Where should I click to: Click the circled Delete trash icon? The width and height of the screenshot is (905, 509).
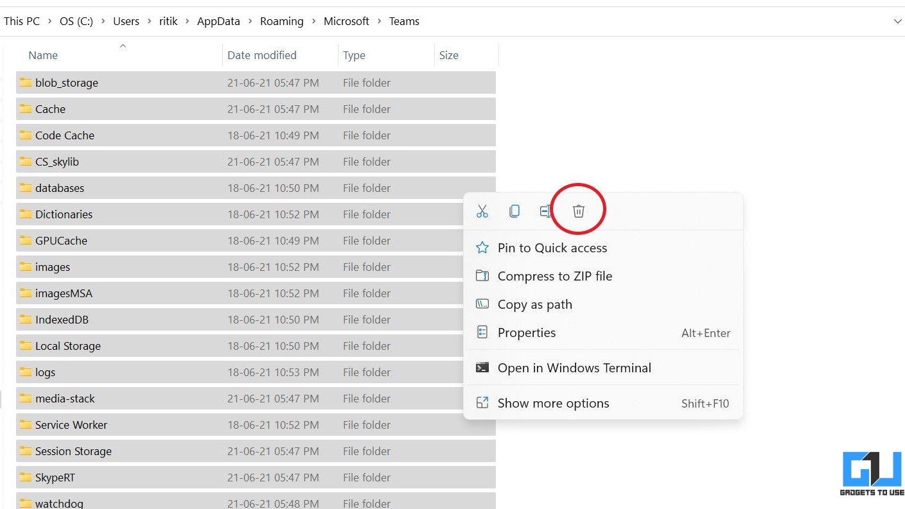[x=577, y=210]
